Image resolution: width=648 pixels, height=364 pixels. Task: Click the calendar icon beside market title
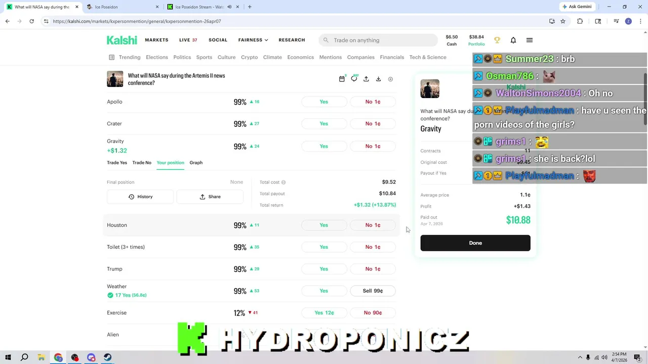click(x=342, y=79)
